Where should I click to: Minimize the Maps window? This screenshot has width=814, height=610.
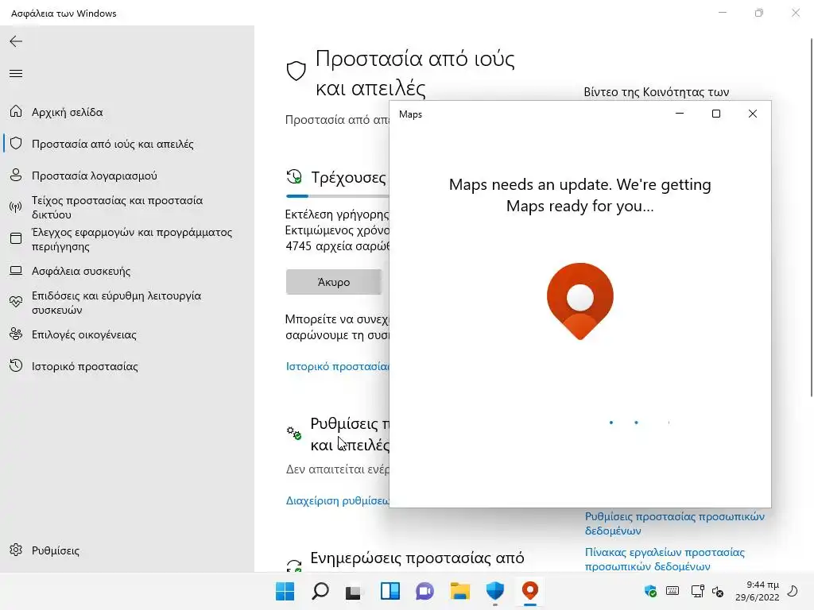tap(680, 114)
